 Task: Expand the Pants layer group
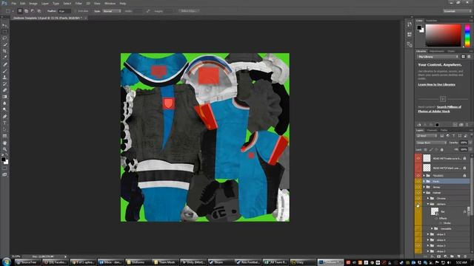[x=424, y=181]
